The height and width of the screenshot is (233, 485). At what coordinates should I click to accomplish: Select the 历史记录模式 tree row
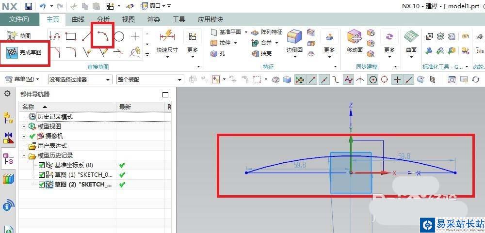coord(95,116)
